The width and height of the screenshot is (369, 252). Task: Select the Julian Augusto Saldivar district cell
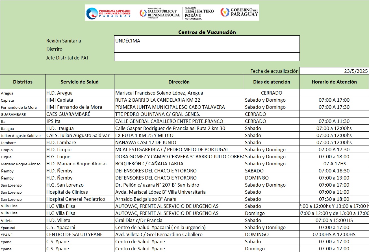pos(23,135)
